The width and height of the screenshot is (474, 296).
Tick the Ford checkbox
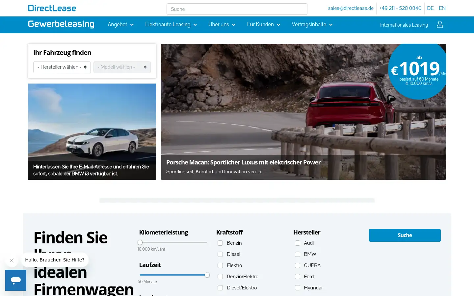tap(298, 277)
